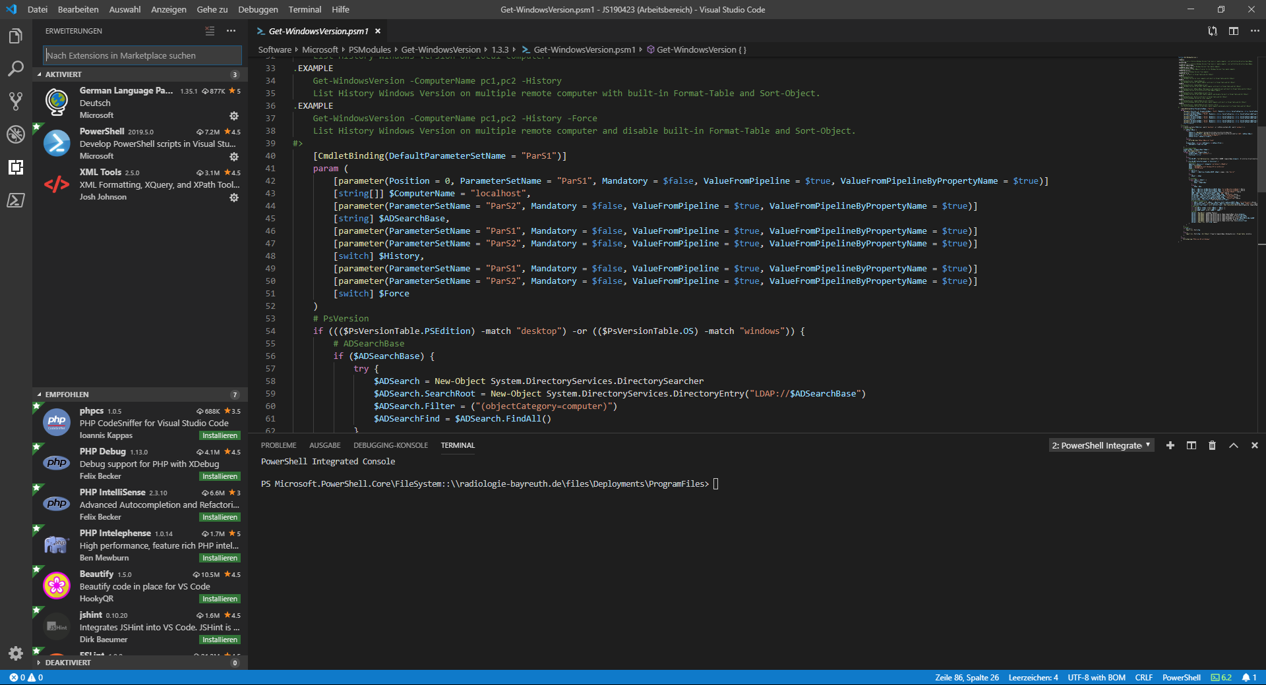This screenshot has width=1266, height=685.
Task: Switch to the TERMINAL panel tab
Action: pyautogui.click(x=458, y=445)
